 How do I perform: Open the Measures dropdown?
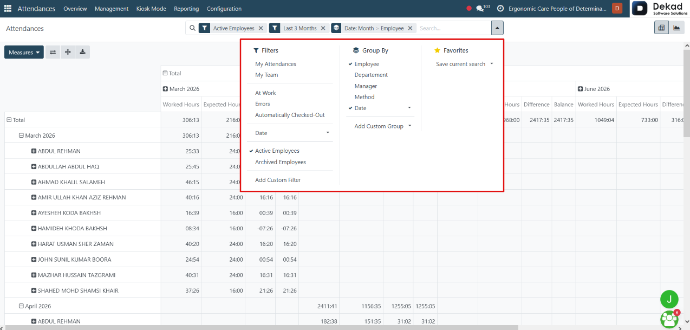pos(24,53)
